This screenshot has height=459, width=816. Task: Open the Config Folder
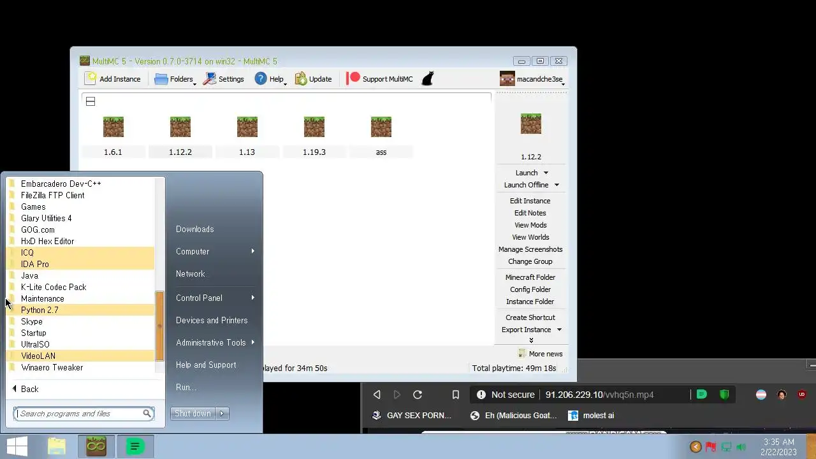pyautogui.click(x=530, y=289)
